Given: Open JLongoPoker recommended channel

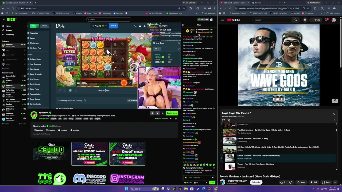Looking at the screenshot, I should 13,77.
